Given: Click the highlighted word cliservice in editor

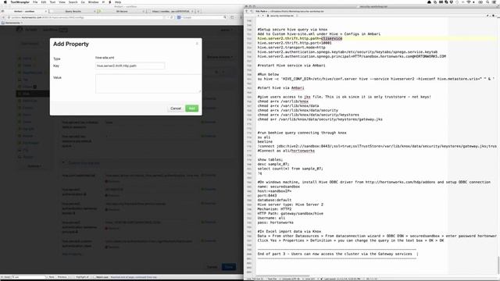Looking at the screenshot, I should (331, 38).
